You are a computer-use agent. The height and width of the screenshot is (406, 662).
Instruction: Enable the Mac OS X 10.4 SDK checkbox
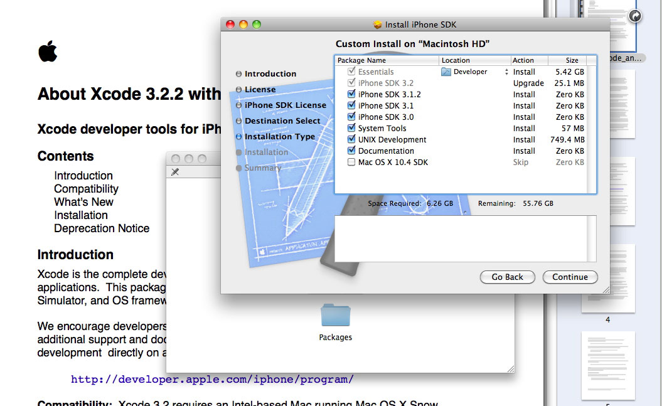(351, 162)
